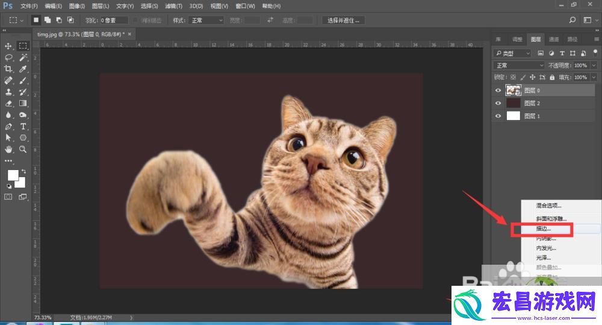Choose Add to Selection mode
This screenshot has width=602, height=325.
tap(48, 20)
